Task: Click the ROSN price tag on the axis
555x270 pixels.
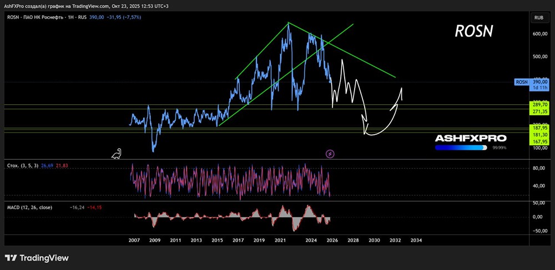Action: tap(523, 82)
